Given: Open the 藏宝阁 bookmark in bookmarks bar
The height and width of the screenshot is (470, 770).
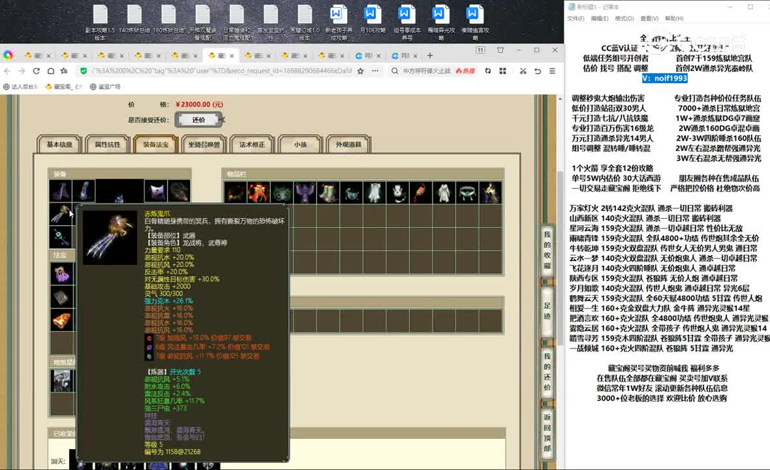Looking at the screenshot, I should [63, 86].
